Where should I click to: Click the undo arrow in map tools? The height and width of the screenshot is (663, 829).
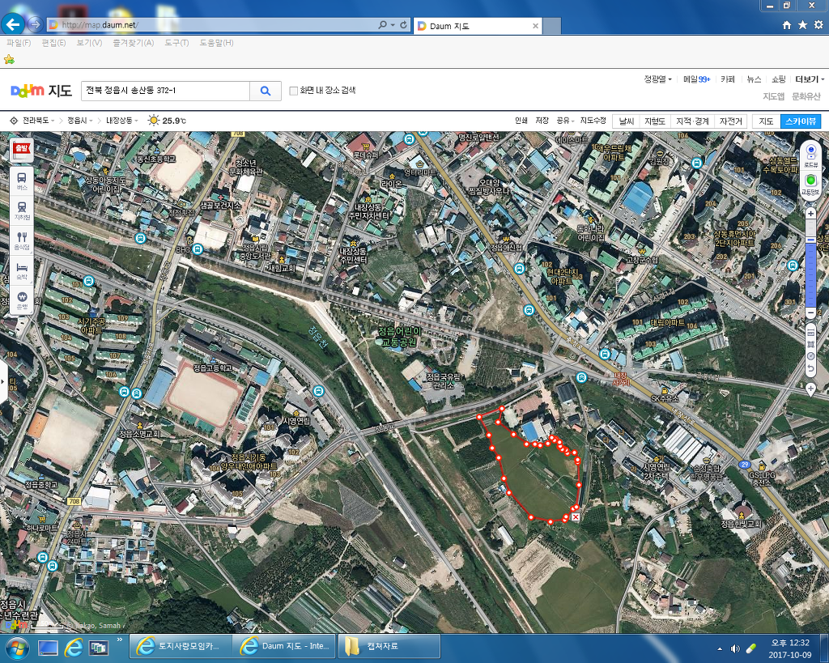pyautogui.click(x=810, y=368)
